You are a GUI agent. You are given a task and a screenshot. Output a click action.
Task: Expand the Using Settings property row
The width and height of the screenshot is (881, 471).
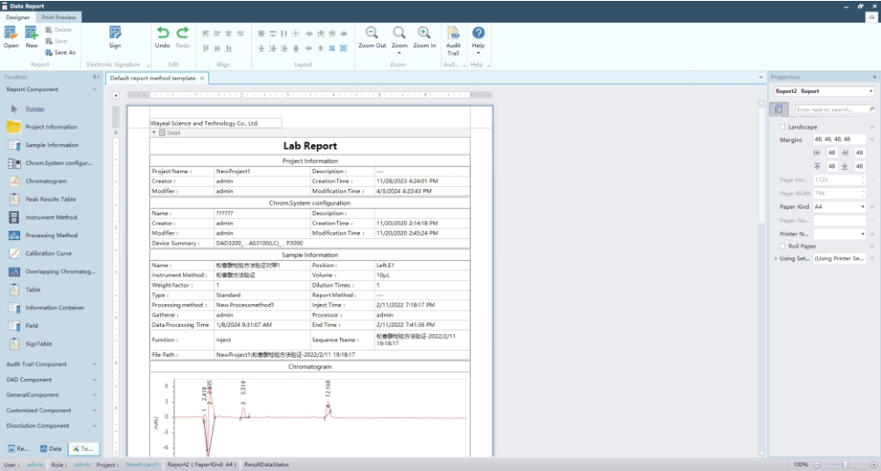tap(775, 259)
